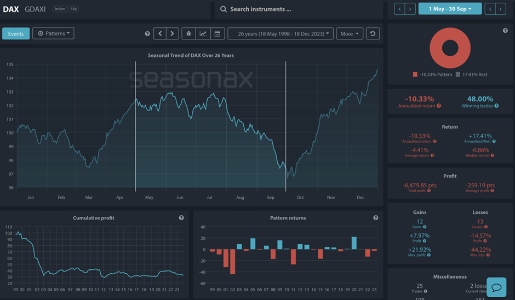Click the far right arrow in top bar
This screenshot has width=515, height=300.
point(501,9)
